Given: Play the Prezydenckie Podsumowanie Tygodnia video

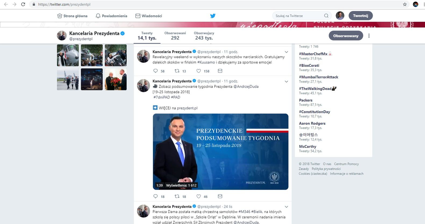Looking at the screenshot, I should pos(220,152).
